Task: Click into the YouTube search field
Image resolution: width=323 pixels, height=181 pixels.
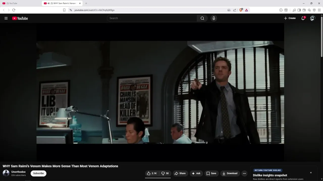Action: click(x=152, y=18)
